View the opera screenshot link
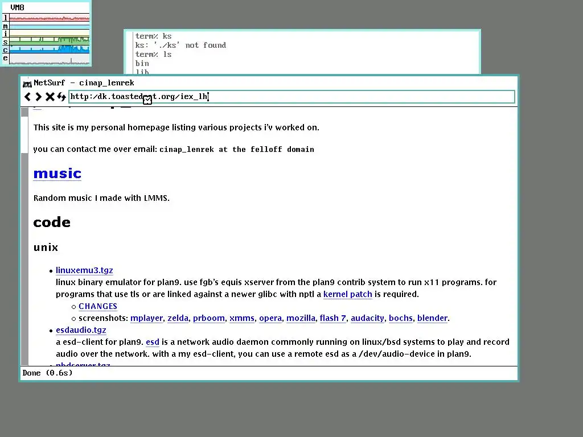The height and width of the screenshot is (437, 583). 270,318
